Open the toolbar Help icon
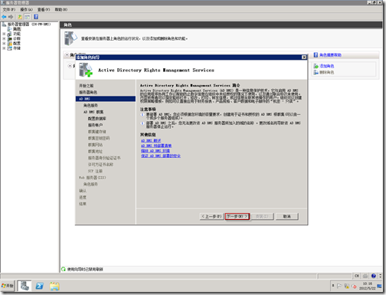The image size is (386, 295). [x=36, y=17]
